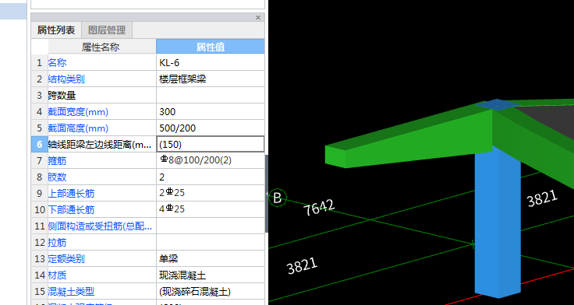Select the name value KL-6
574x305 pixels.
coord(210,63)
